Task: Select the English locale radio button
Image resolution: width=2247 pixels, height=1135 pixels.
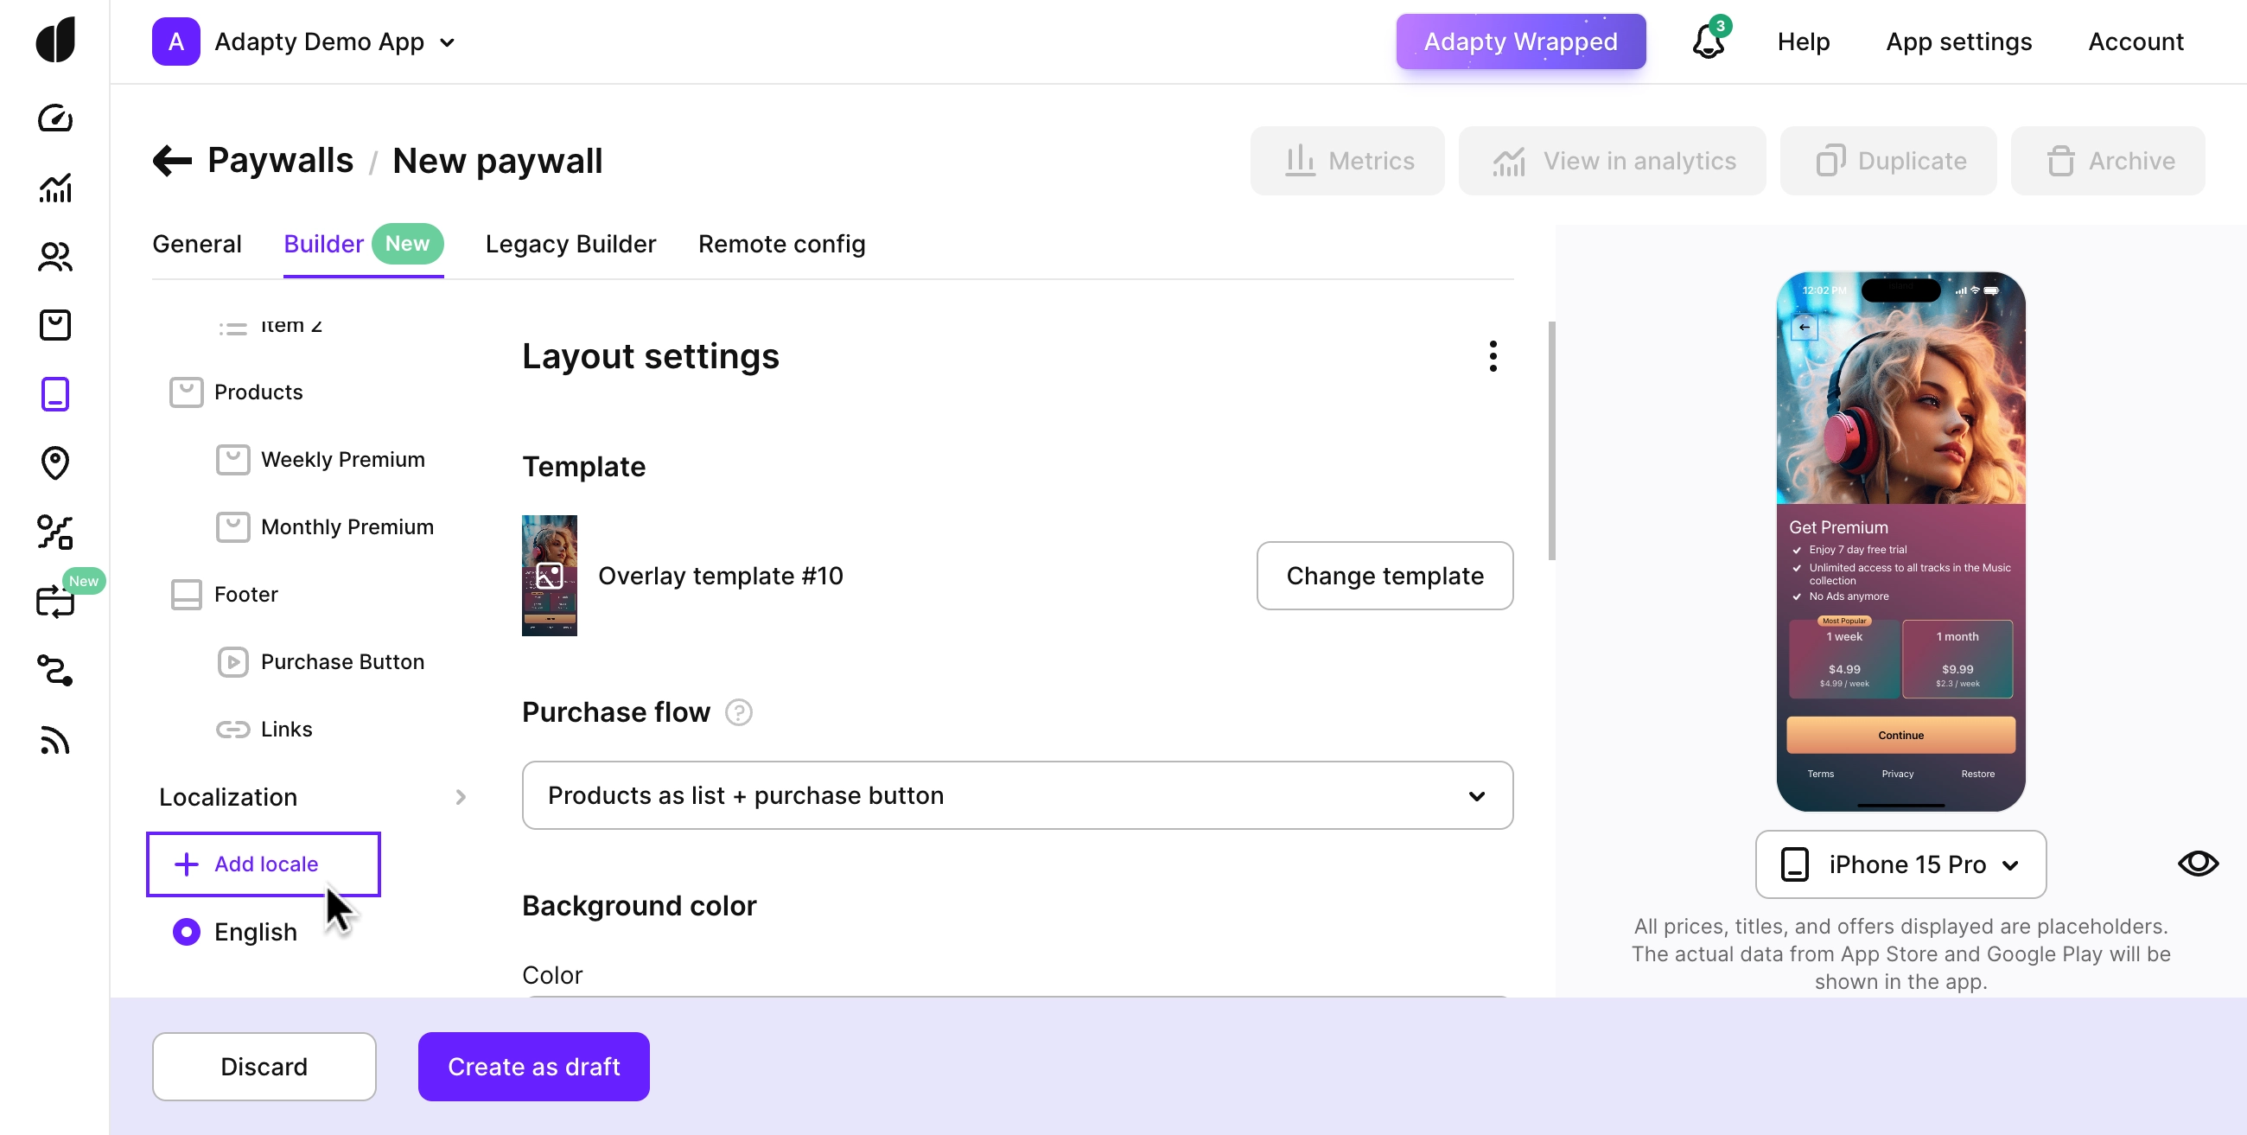Action: (186, 932)
